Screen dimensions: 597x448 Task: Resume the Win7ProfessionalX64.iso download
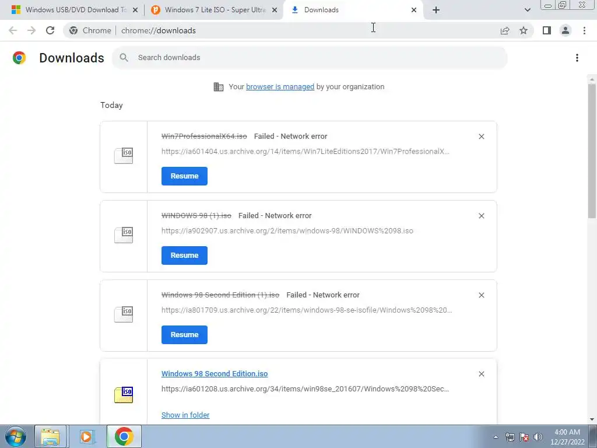pos(184,176)
